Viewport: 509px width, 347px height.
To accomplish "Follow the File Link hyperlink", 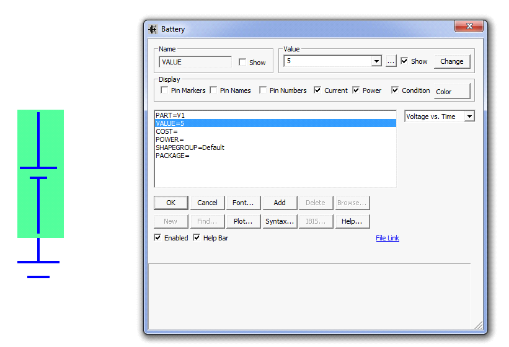I will (387, 238).
